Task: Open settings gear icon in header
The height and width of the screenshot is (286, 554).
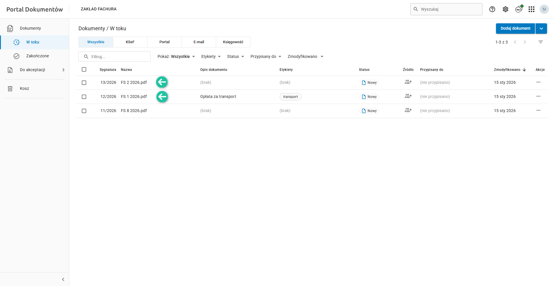Action: [x=506, y=9]
